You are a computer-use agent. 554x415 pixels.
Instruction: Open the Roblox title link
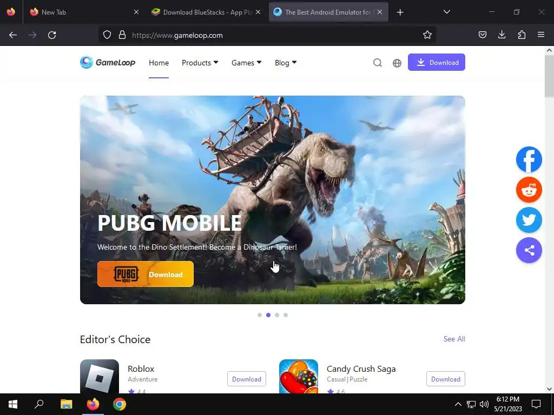click(141, 369)
